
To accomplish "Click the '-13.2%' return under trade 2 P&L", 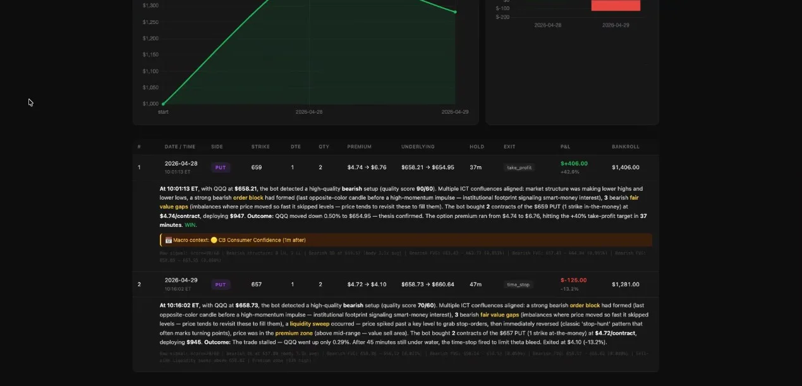I will coord(569,289).
